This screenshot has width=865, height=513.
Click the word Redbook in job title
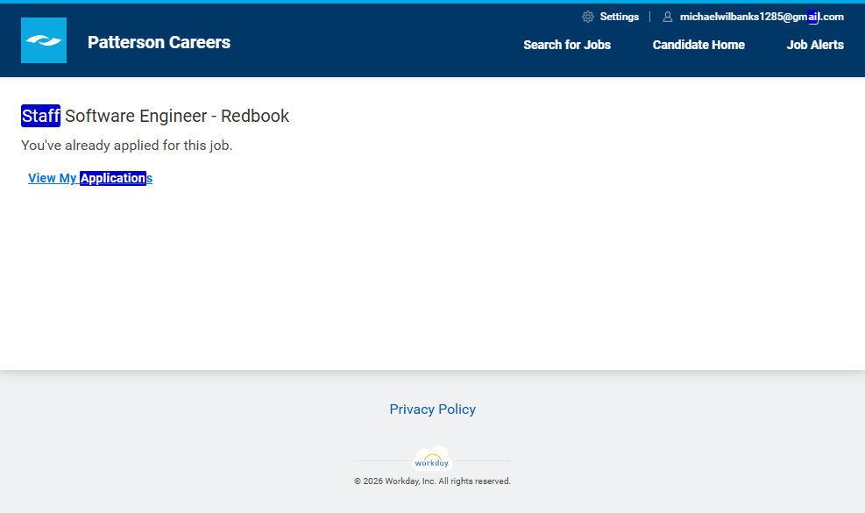click(x=255, y=116)
